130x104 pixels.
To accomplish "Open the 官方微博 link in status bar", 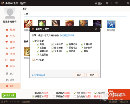I will point(113,102).
